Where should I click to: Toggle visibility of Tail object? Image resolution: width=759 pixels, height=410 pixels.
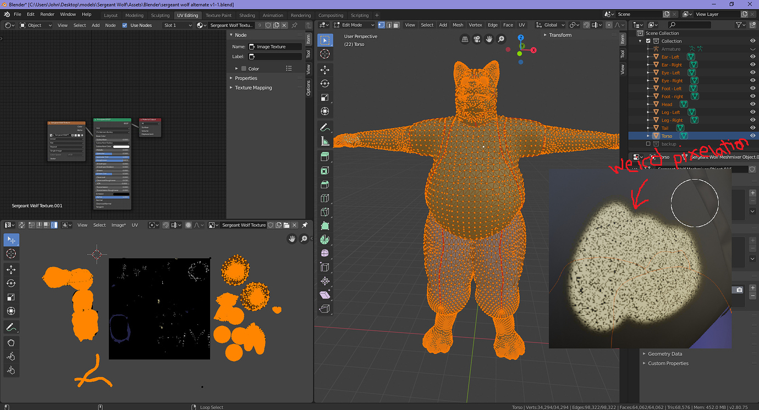pyautogui.click(x=752, y=128)
